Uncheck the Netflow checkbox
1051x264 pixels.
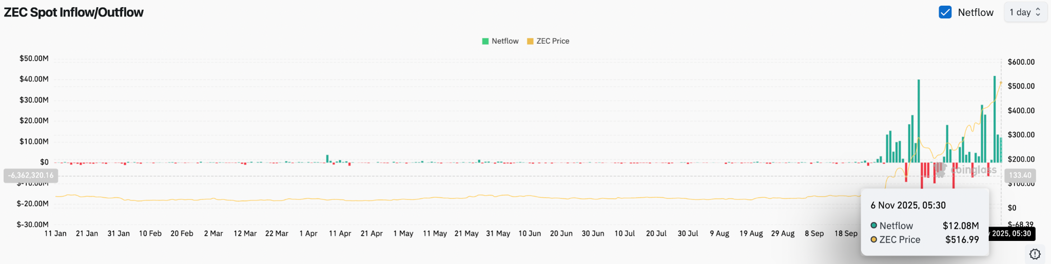tap(945, 12)
